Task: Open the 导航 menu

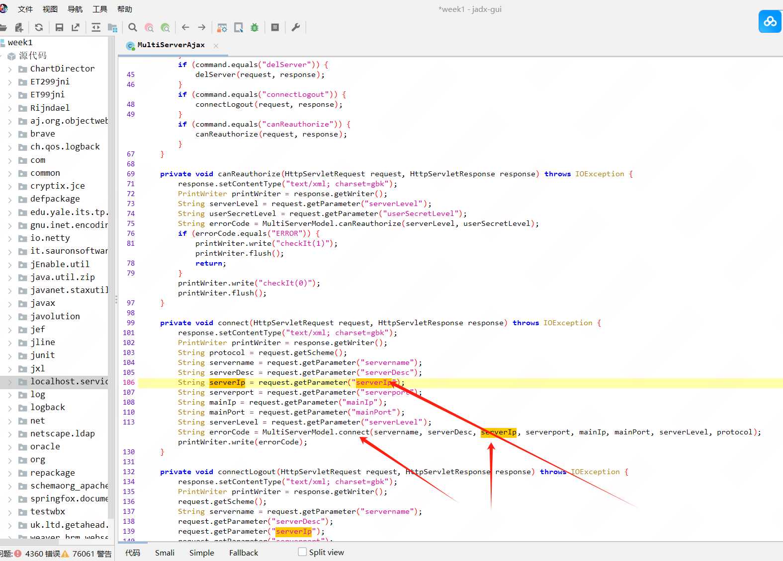Action: coord(75,9)
